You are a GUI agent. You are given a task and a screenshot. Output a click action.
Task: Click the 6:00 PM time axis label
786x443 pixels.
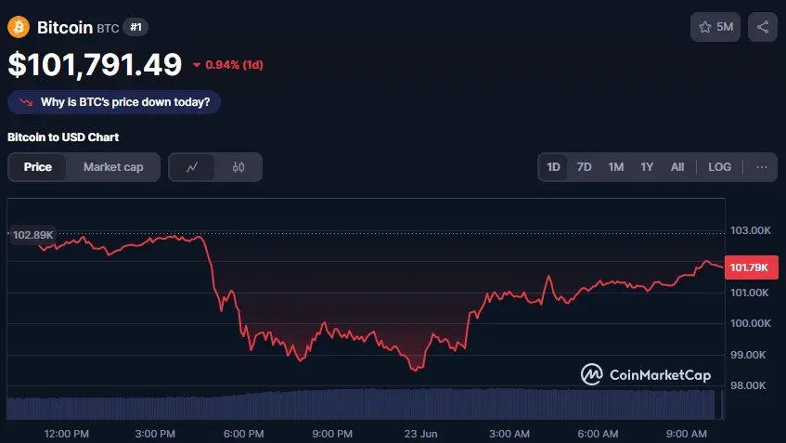coord(244,434)
